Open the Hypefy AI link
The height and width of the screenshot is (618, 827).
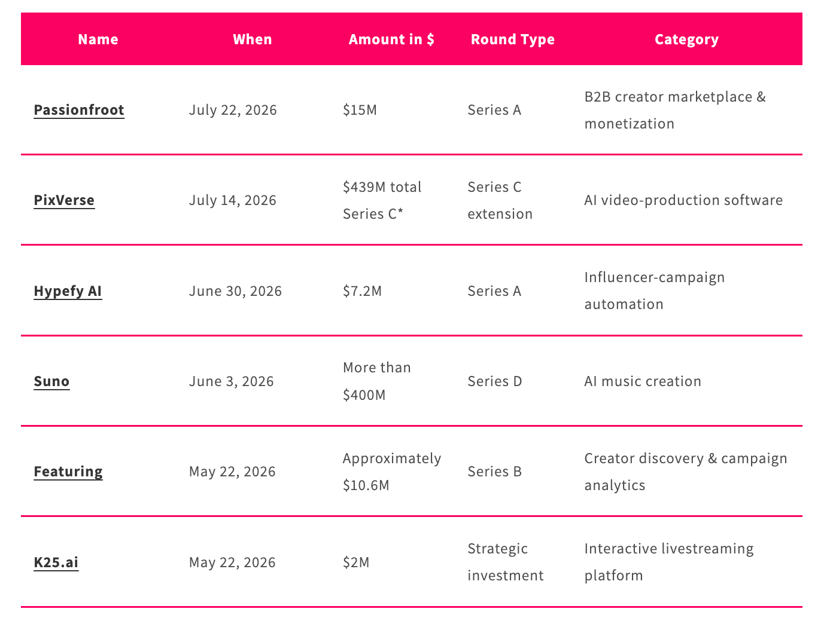(x=68, y=291)
